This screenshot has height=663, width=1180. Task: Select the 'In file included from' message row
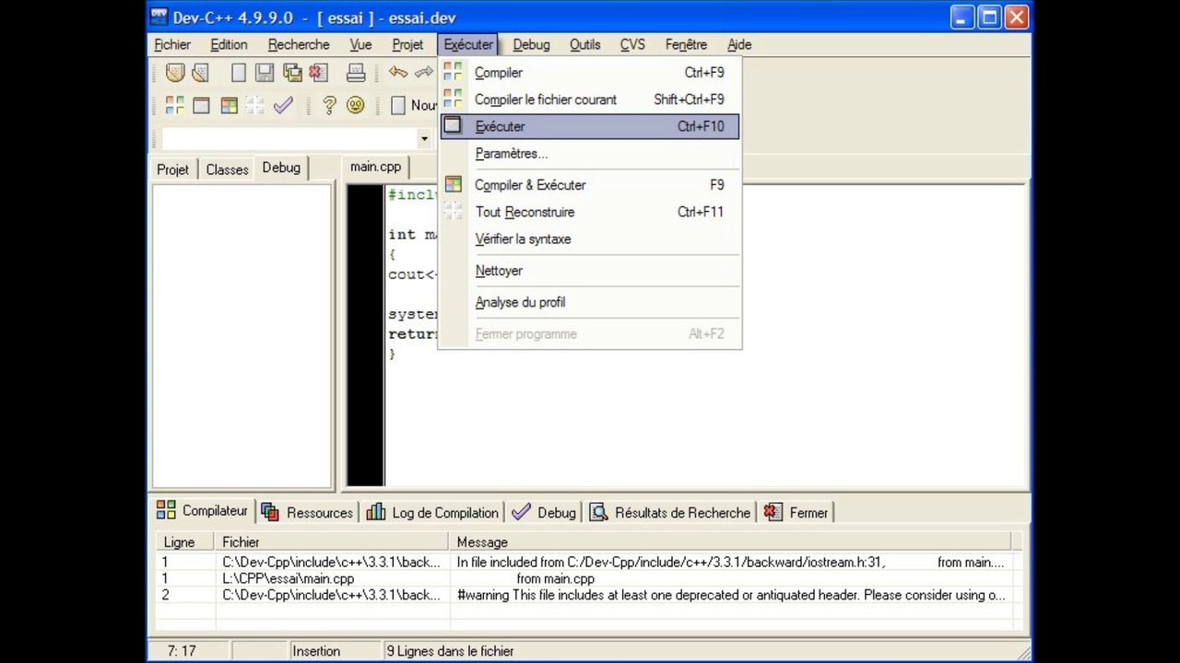[x=584, y=562]
